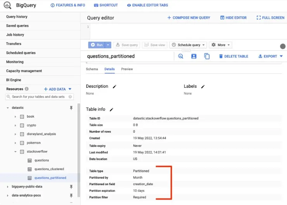Open Features & Info
This screenshot has height=205, width=287.
[x=68, y=5]
